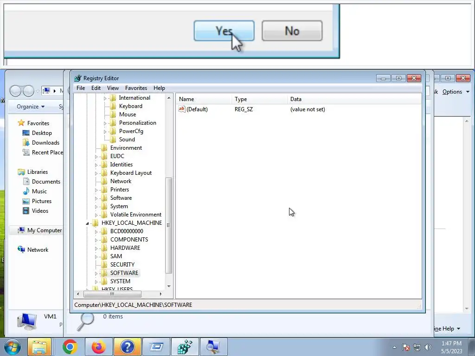
Task: Open the File menu in Registry Editor
Action: (81, 88)
